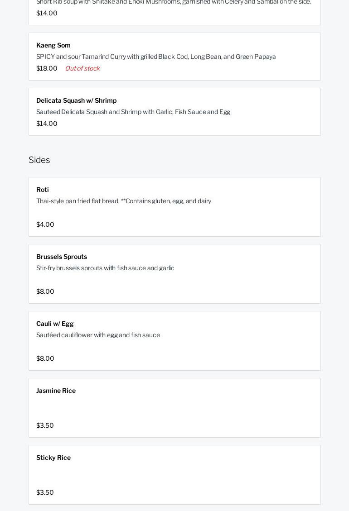Click the Roti flat bread allergen description
The image size is (349, 511).
(x=124, y=201)
